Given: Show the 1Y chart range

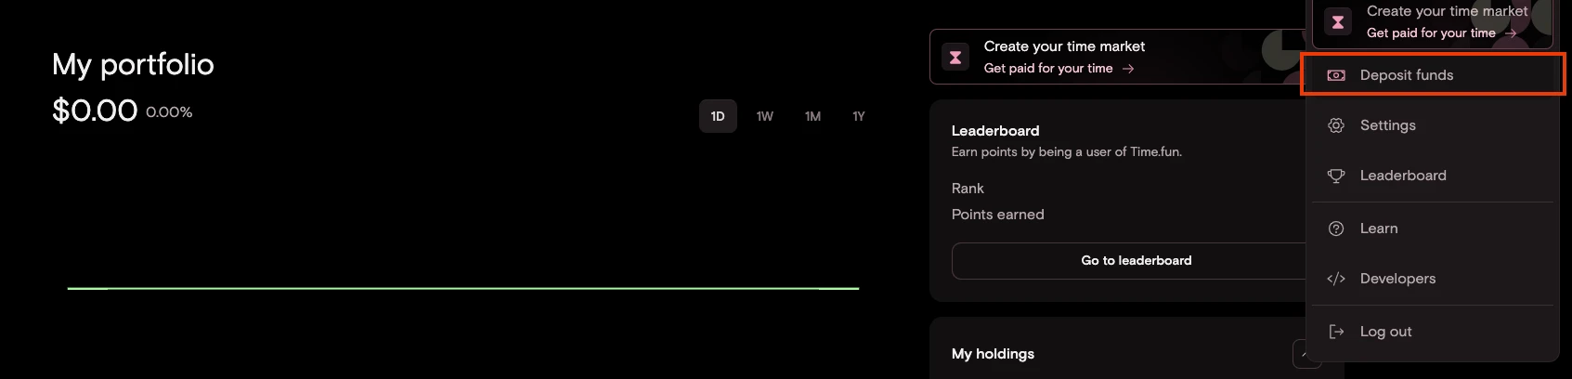Looking at the screenshot, I should point(859,116).
